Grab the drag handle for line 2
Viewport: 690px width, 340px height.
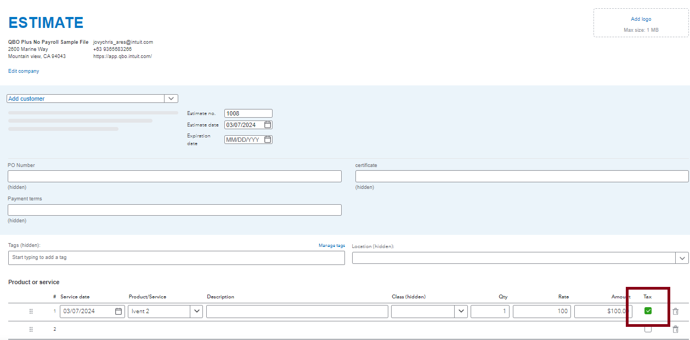(31, 329)
